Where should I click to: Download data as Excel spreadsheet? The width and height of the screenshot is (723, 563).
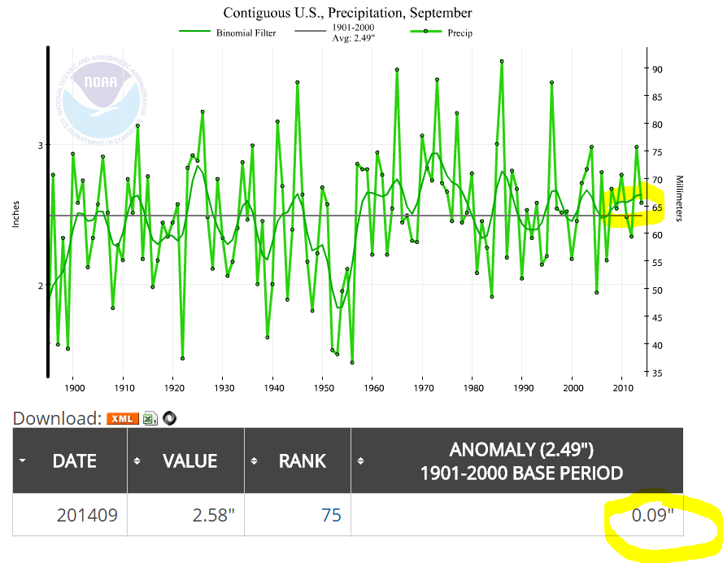coord(150,418)
